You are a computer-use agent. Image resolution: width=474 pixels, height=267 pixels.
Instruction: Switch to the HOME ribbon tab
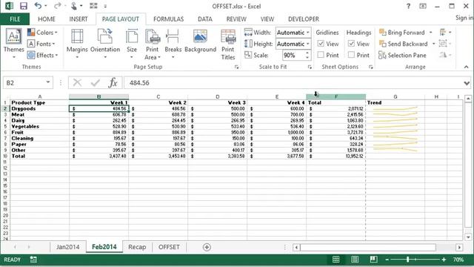coord(47,19)
